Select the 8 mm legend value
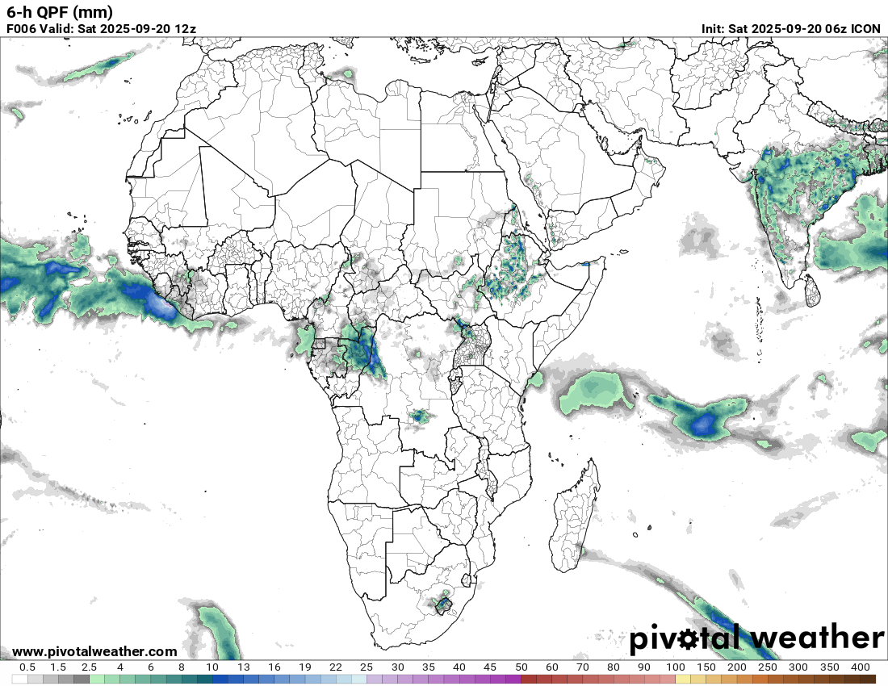Screen dimensions: 888x686 [181, 667]
